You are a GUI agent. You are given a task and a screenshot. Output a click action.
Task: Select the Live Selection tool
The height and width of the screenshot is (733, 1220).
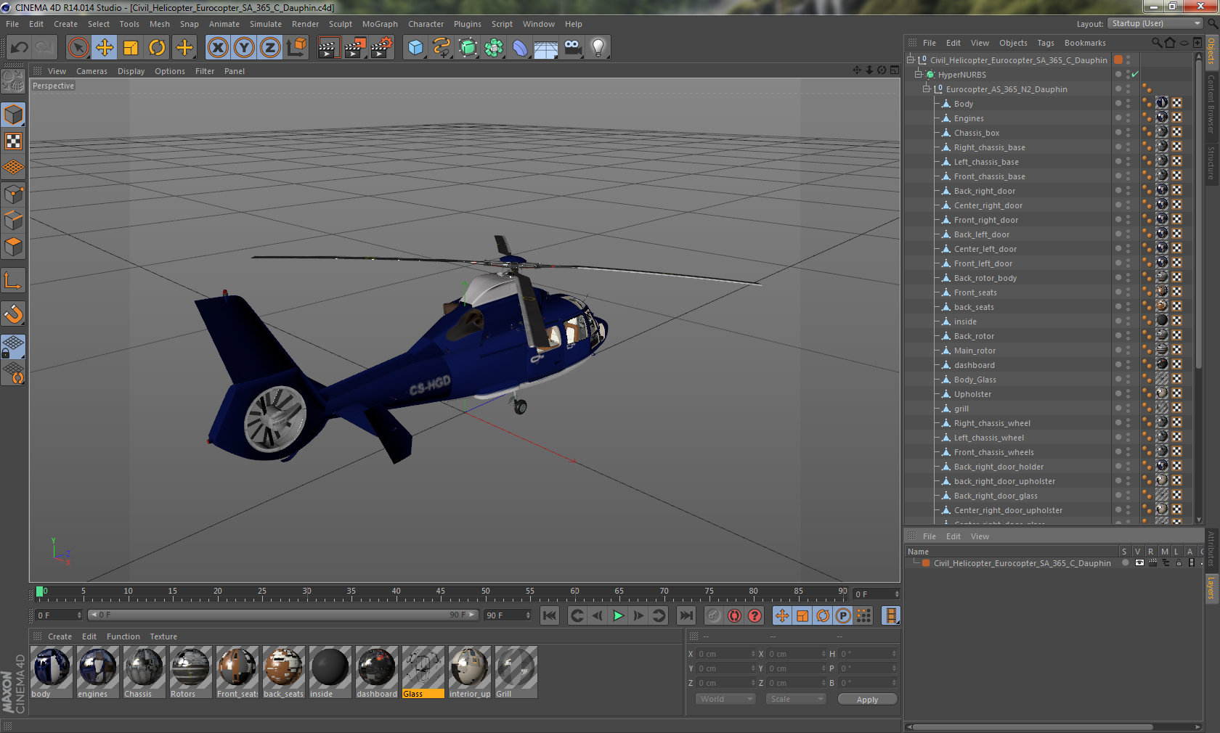point(78,48)
